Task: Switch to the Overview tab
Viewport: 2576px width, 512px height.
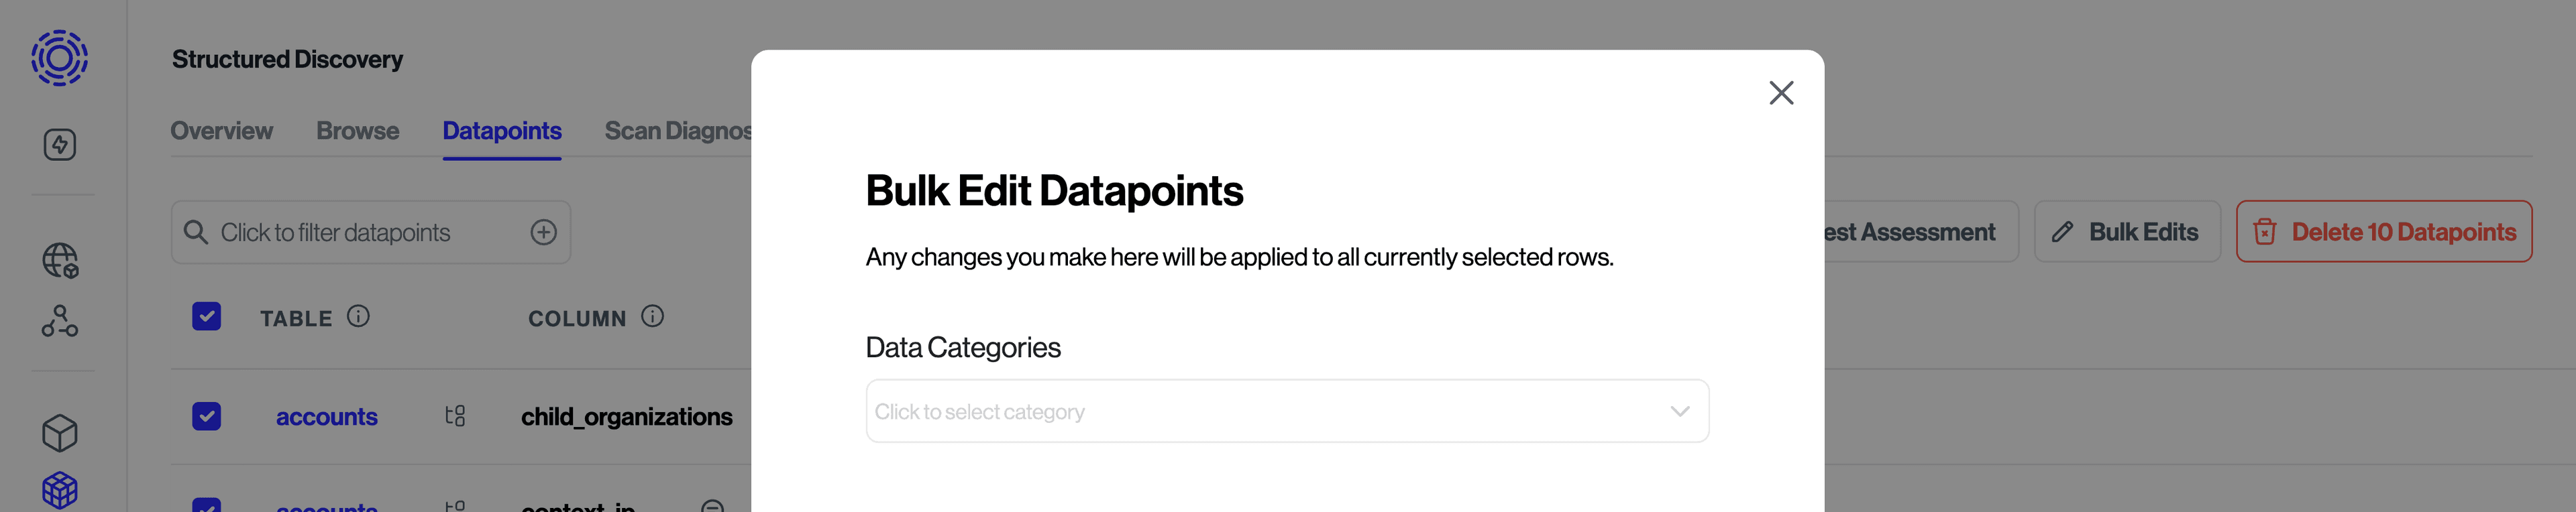Action: pos(221,131)
